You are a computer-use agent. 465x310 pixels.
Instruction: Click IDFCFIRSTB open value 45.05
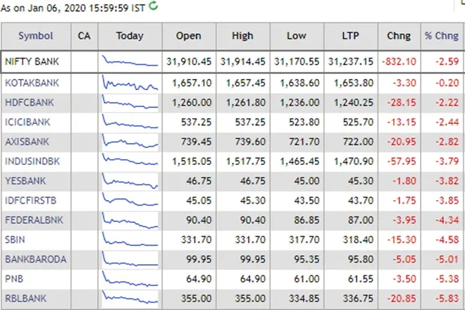pos(199,200)
